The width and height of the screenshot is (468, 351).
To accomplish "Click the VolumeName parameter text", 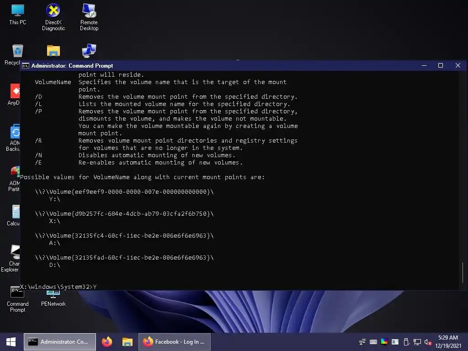I will [x=53, y=82].
